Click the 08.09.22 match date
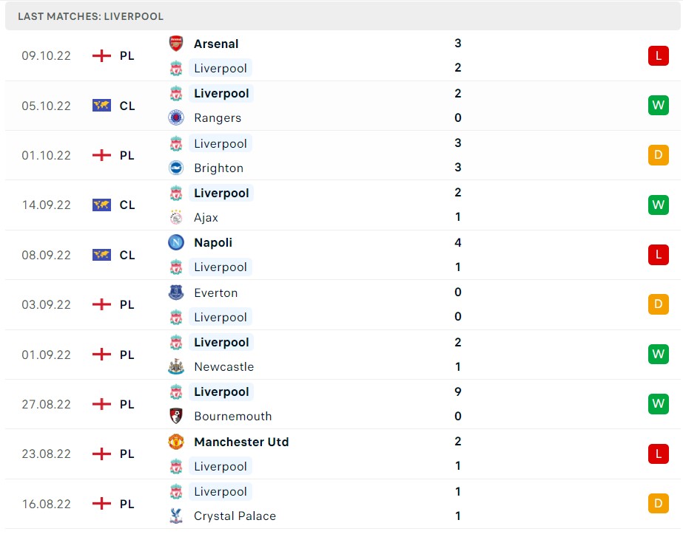 coord(47,255)
